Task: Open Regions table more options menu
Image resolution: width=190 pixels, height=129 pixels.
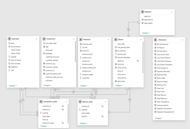Action: (x=172, y=12)
